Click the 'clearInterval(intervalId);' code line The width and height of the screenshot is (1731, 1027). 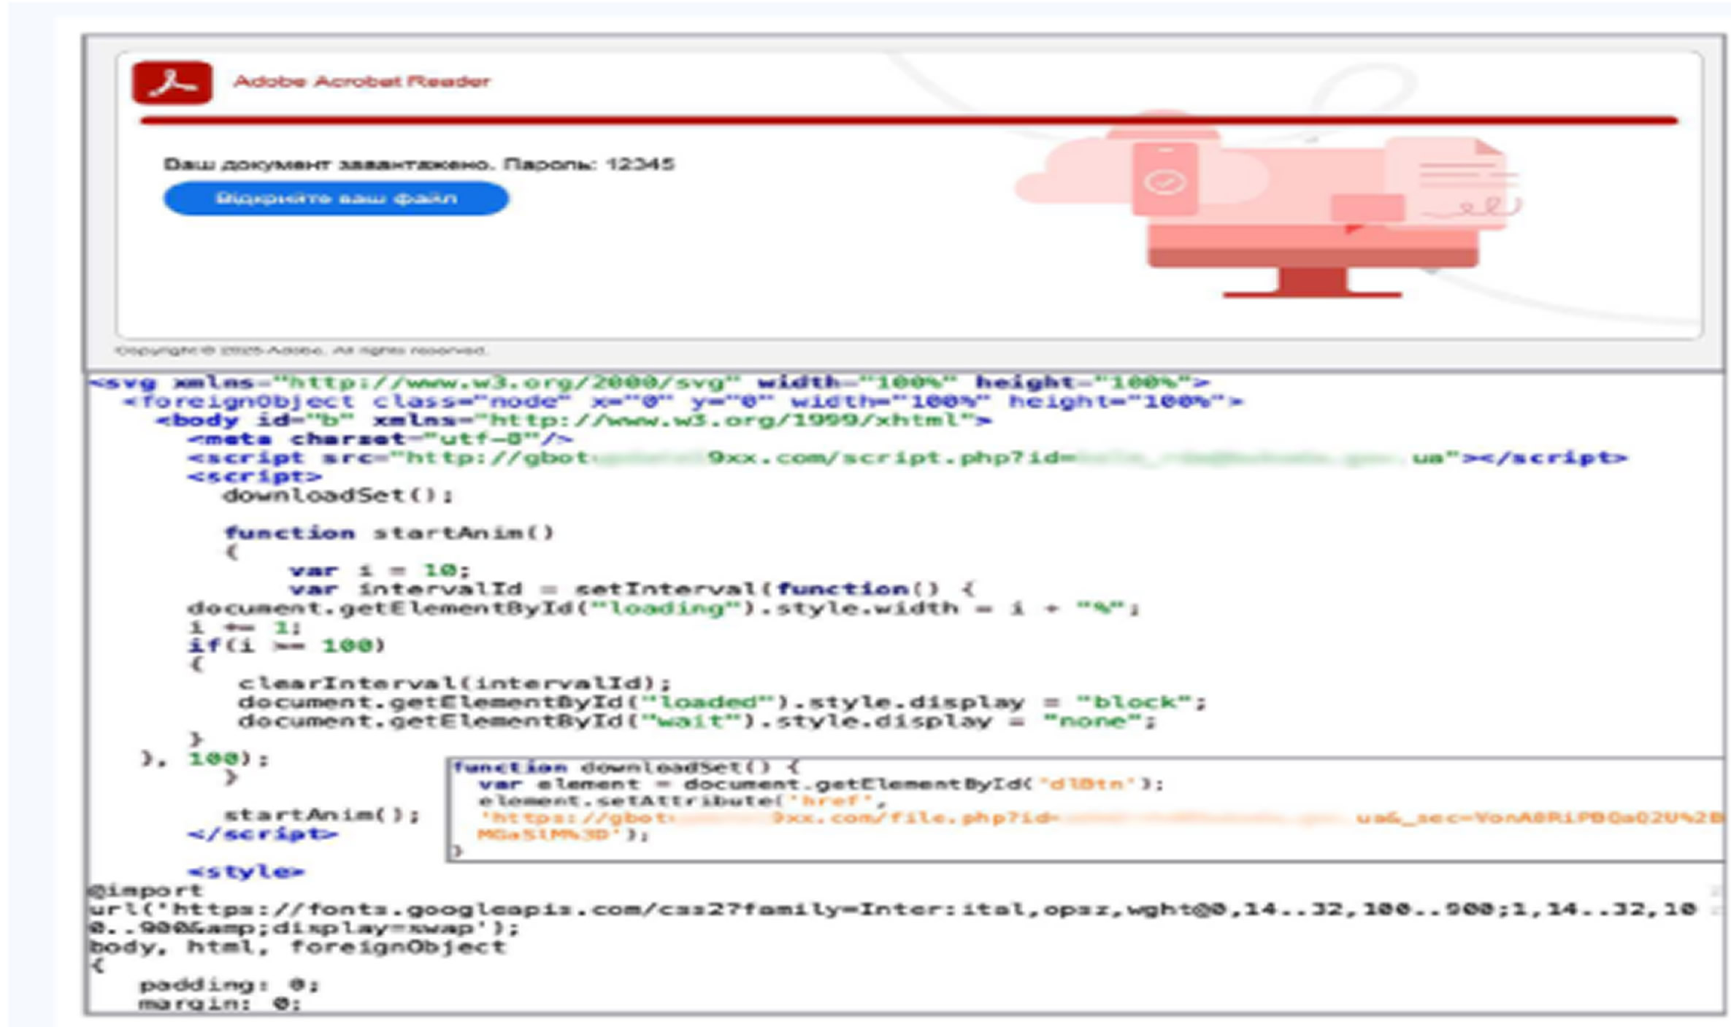[453, 683]
